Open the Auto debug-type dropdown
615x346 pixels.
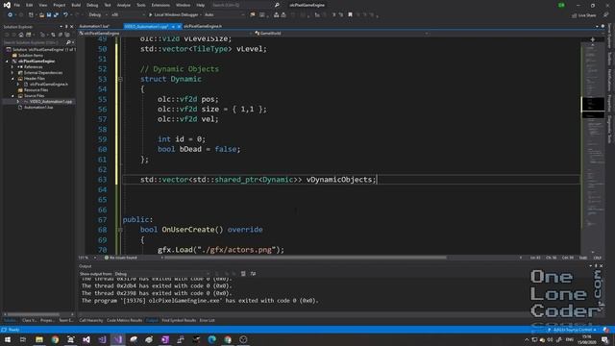(224, 15)
